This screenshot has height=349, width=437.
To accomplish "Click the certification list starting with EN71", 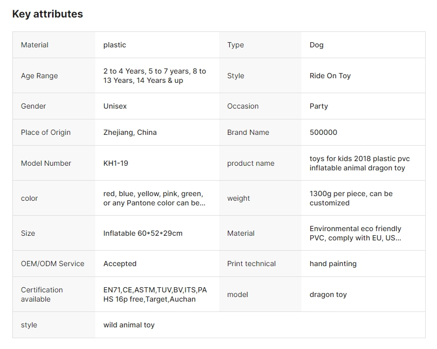I will (x=155, y=294).
